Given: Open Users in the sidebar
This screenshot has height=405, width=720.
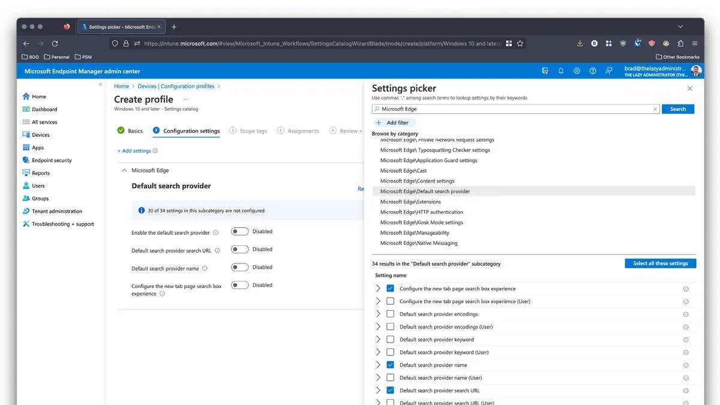Looking at the screenshot, I should click(34, 186).
